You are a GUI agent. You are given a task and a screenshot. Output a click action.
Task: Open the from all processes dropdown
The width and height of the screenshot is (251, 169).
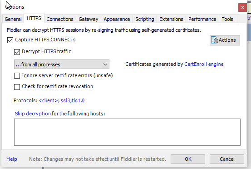tap(62, 65)
